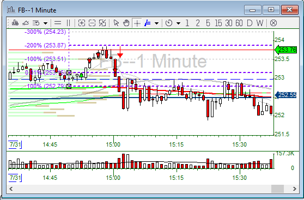Click the green up triangle signal marker
Screen dimensions: 304x200
coord(81,75)
